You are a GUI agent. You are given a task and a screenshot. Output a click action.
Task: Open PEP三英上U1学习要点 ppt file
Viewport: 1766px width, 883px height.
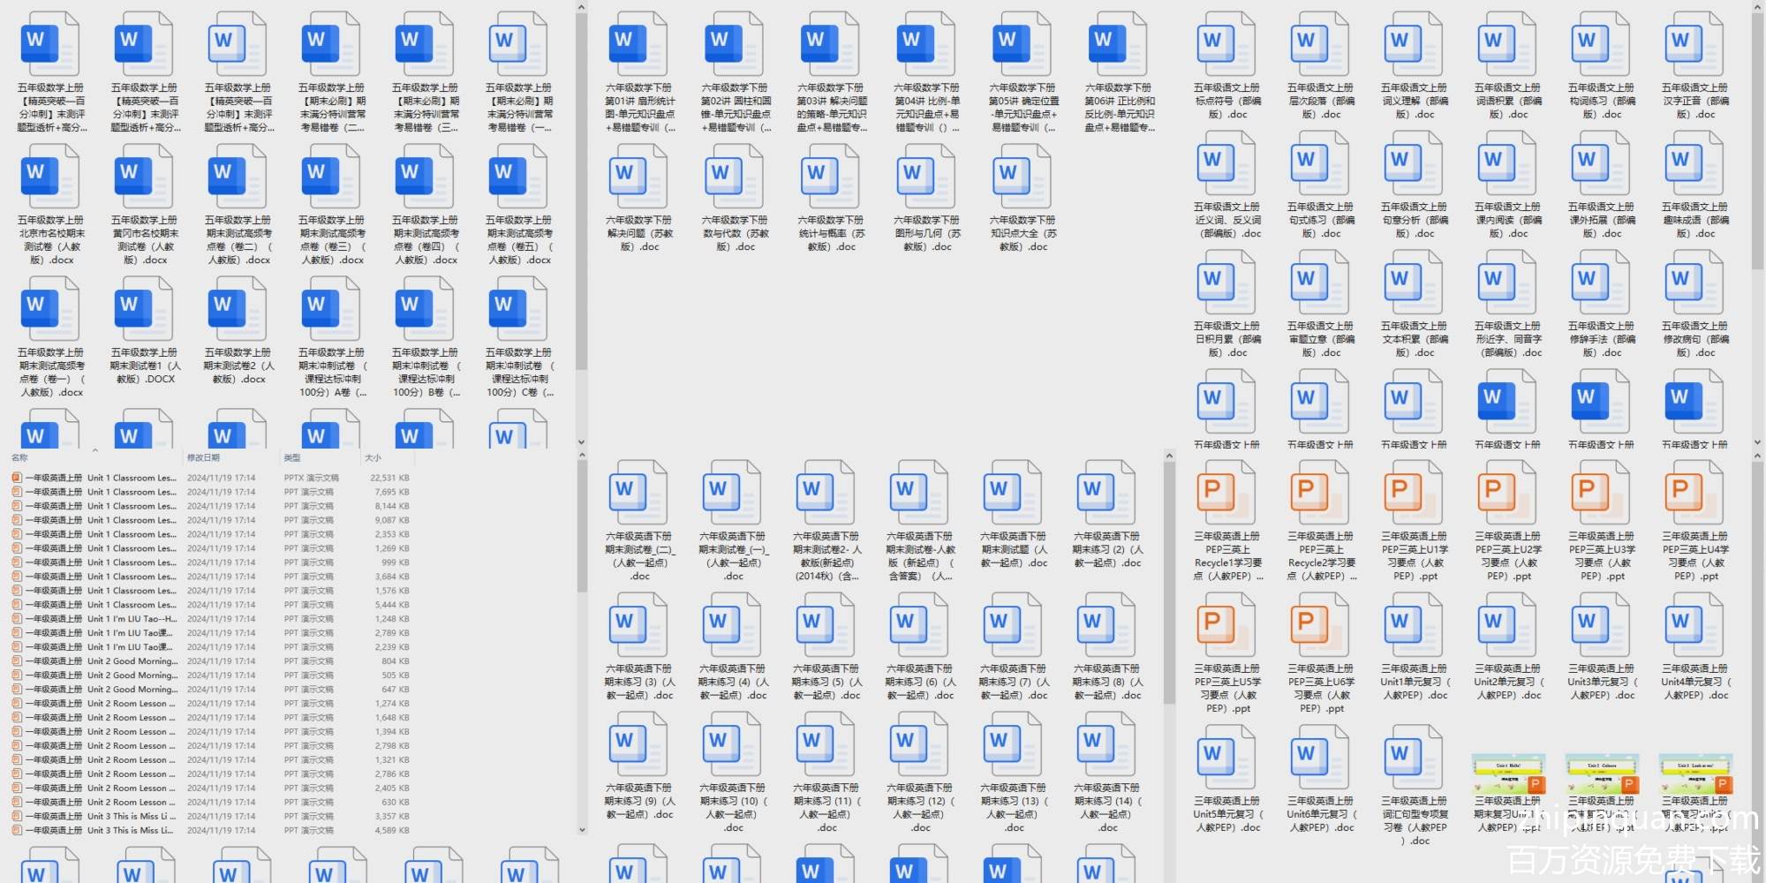(1415, 521)
